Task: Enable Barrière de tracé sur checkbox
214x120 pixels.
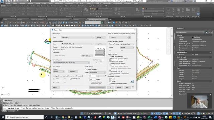Action: (110, 71)
